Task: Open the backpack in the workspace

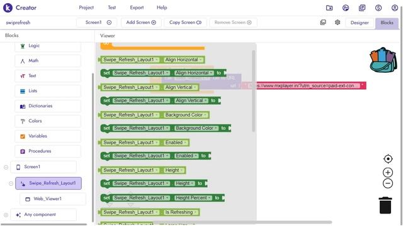Action: coord(383,60)
